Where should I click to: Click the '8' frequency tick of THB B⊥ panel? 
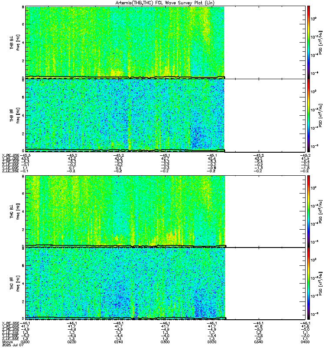click(23, 7)
